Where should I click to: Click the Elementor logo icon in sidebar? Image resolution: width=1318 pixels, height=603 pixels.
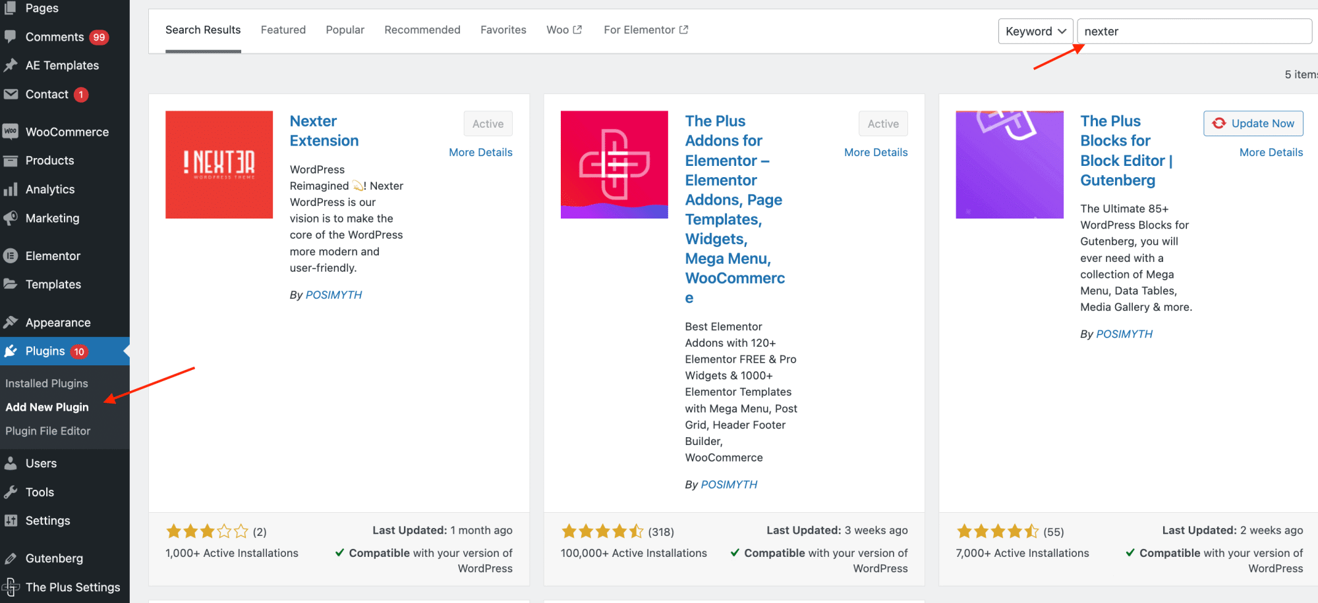[11, 255]
